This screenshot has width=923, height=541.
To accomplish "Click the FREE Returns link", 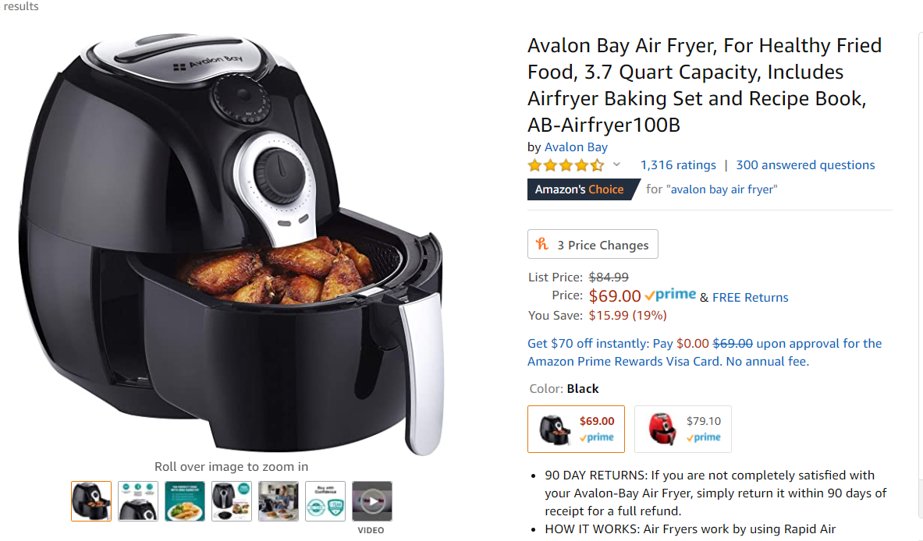I will point(751,297).
